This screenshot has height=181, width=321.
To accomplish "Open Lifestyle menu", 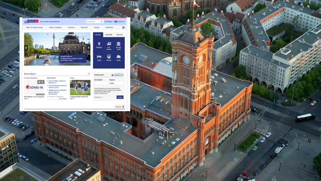I will click(x=96, y=27).
